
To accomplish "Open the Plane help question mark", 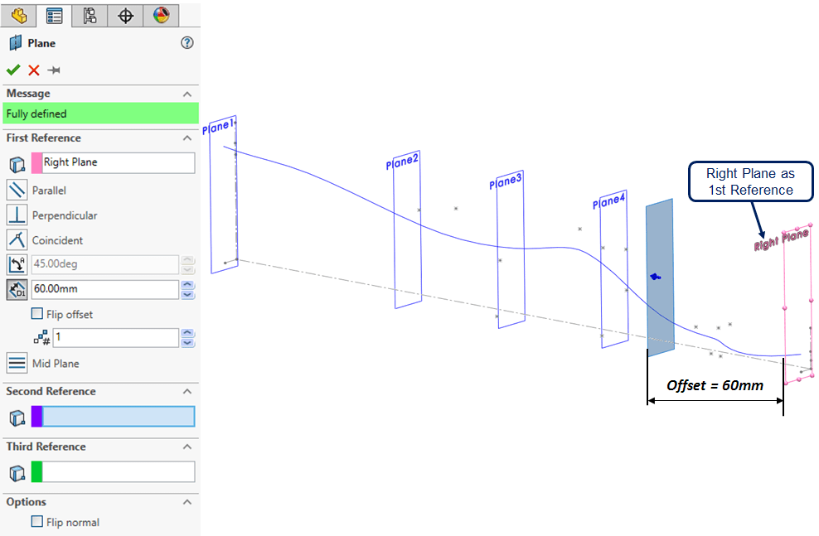I will pyautogui.click(x=187, y=43).
